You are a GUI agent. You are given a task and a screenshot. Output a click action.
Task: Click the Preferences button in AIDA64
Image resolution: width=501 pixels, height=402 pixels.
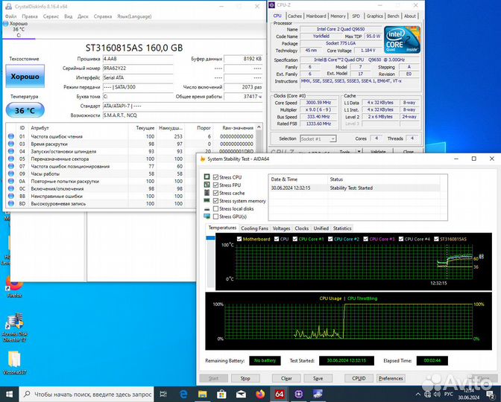tap(391, 378)
